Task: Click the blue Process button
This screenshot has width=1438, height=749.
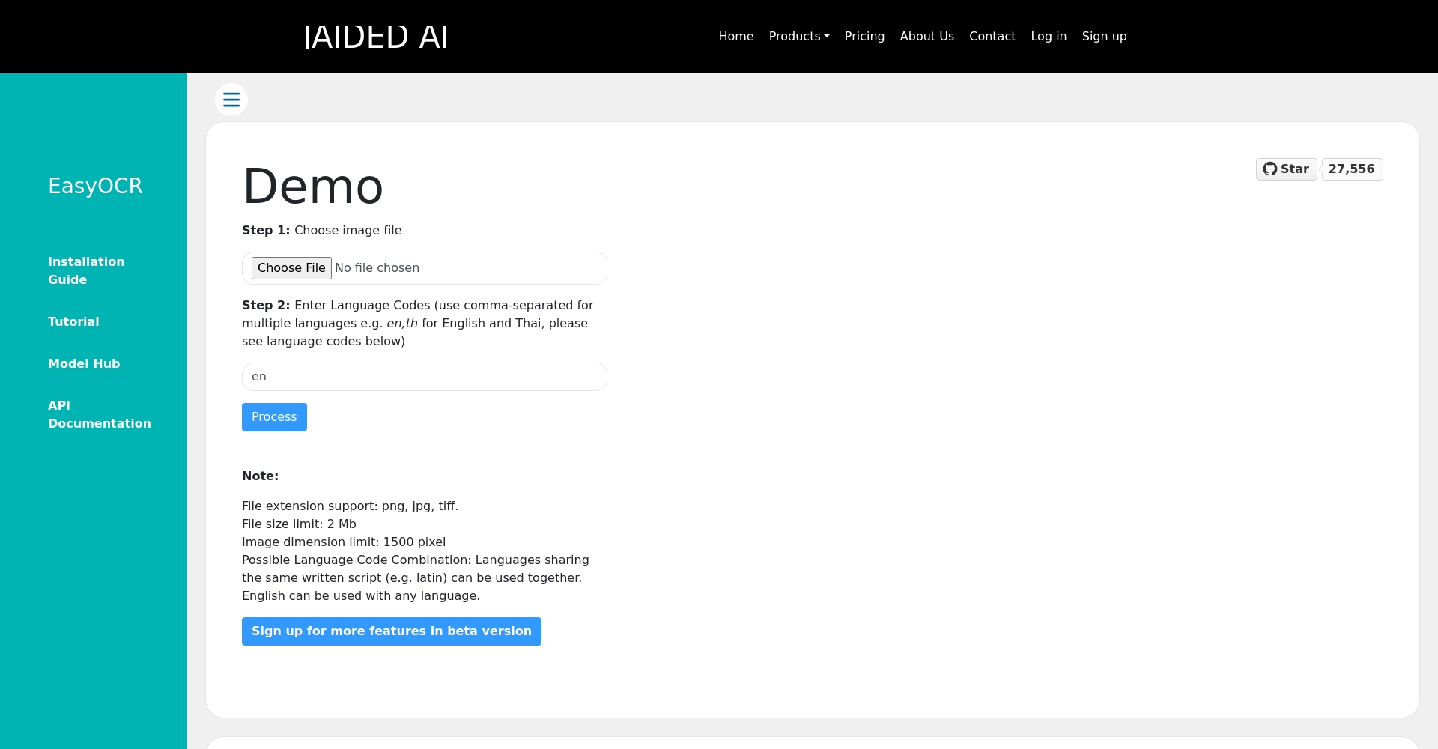Action: pyautogui.click(x=274, y=417)
